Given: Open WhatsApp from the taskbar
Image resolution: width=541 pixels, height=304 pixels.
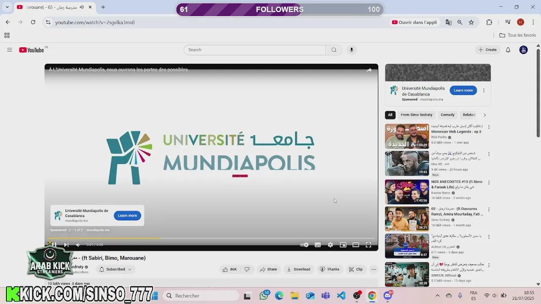Looking at the screenshot, I should tap(264, 296).
